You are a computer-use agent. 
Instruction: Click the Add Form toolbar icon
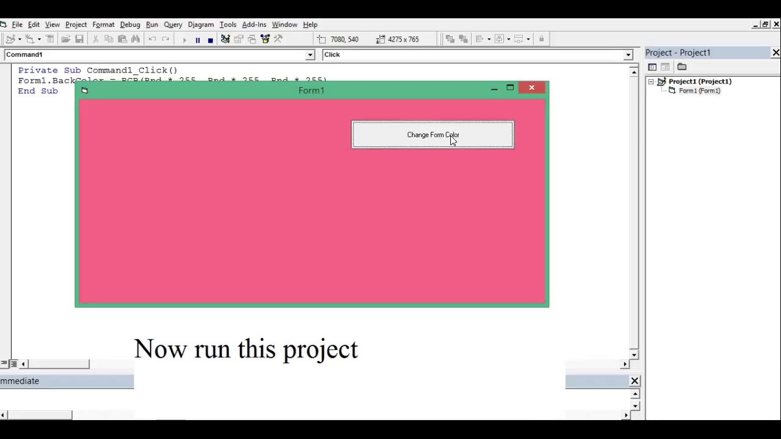[29, 39]
